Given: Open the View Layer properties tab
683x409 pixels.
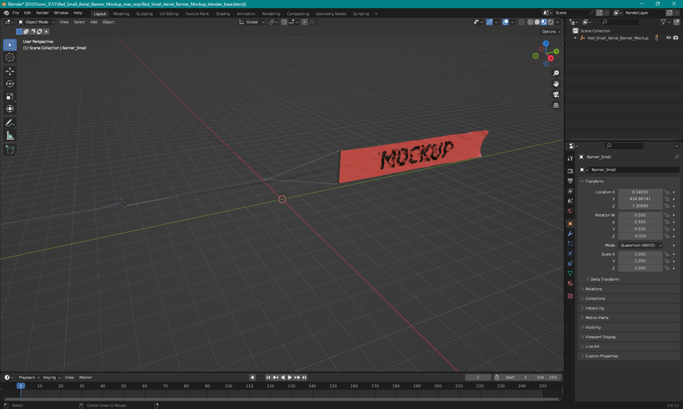Looking at the screenshot, I should [570, 191].
